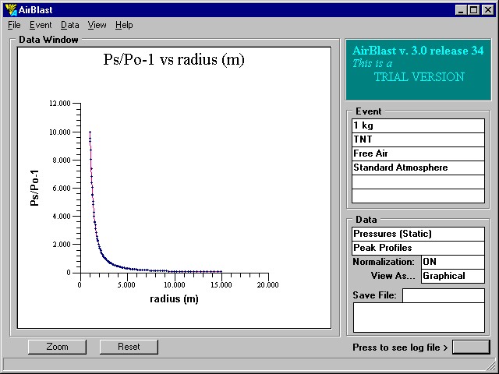Change the View As Graphical field
The width and height of the screenshot is (499, 374).
coord(453,276)
